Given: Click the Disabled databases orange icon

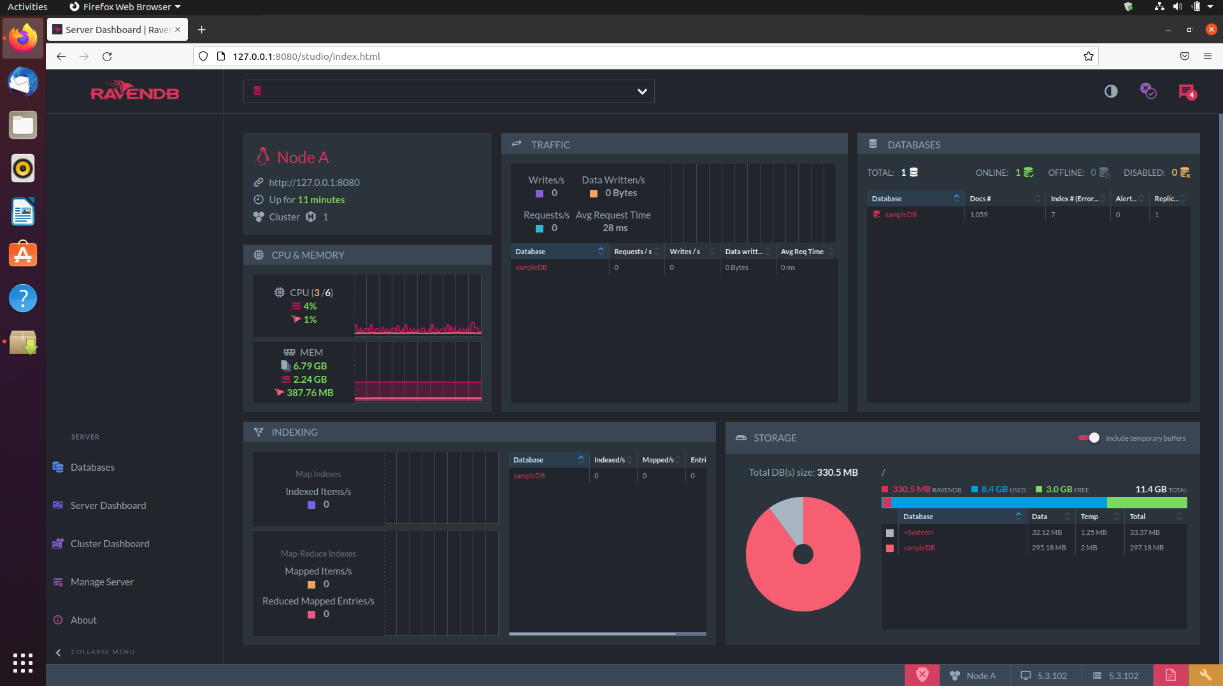Looking at the screenshot, I should [x=1185, y=173].
